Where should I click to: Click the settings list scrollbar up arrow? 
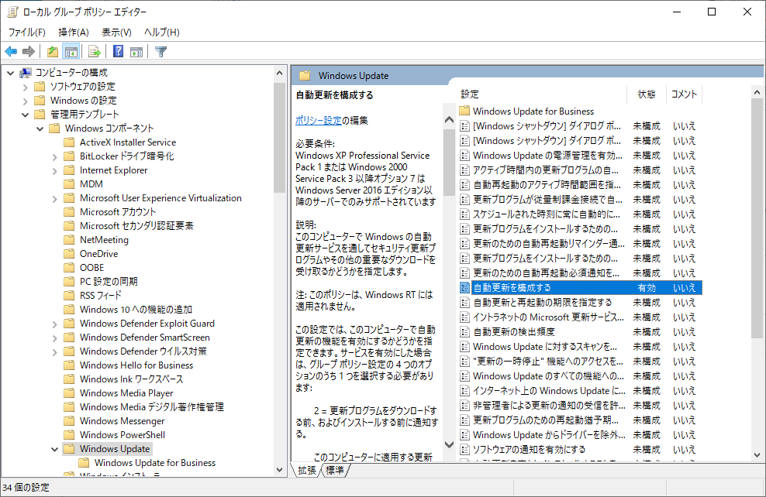point(757,92)
